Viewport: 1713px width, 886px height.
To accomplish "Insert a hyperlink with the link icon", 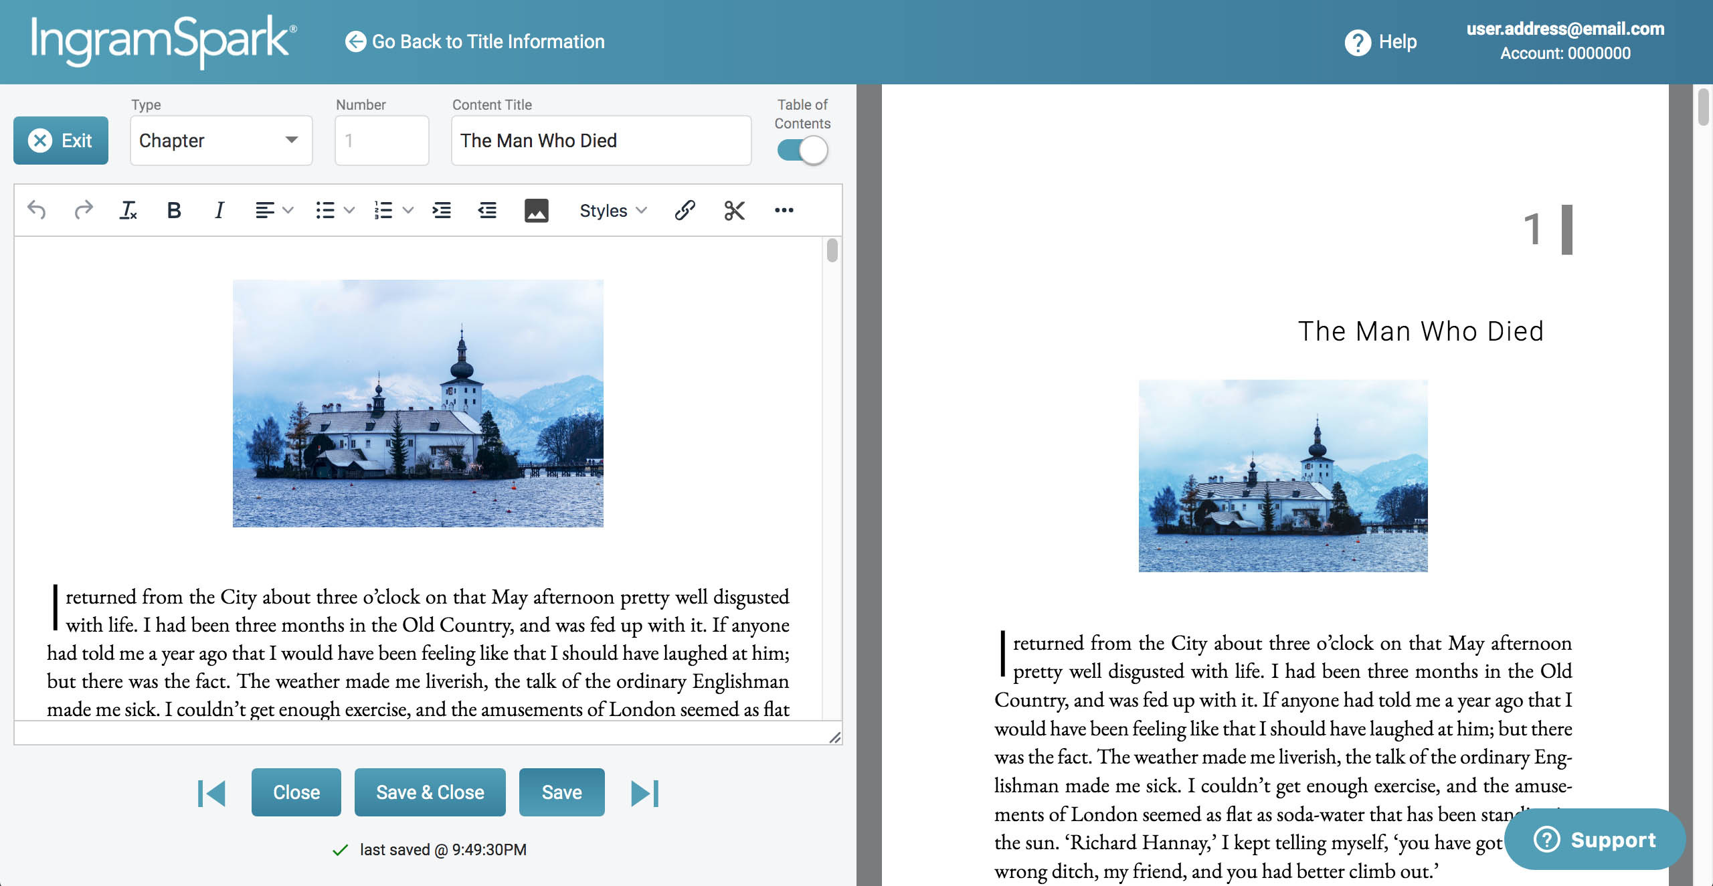I will pos(685,210).
